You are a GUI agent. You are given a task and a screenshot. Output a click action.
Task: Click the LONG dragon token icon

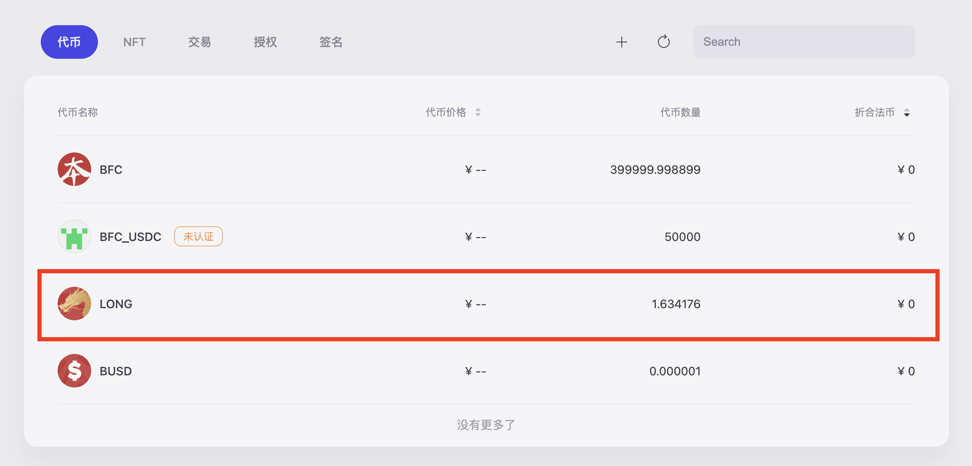74,304
